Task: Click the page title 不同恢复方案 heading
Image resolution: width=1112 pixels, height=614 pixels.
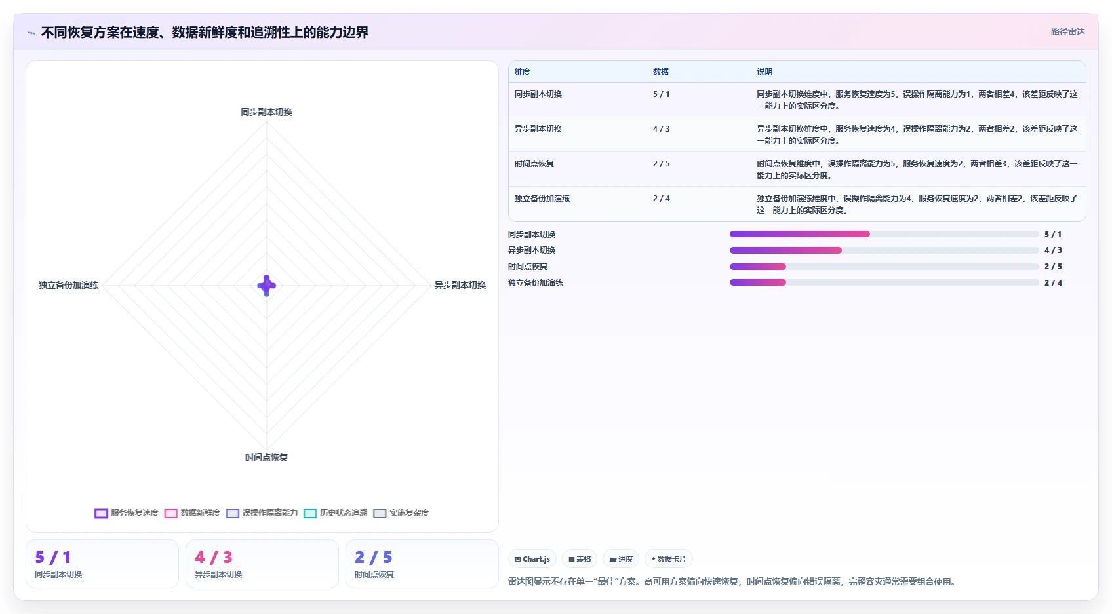Action: (205, 33)
